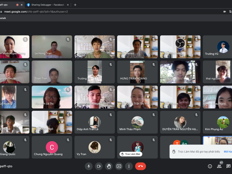
Task: Click the translate page icon
Action: click(x=231, y=12)
